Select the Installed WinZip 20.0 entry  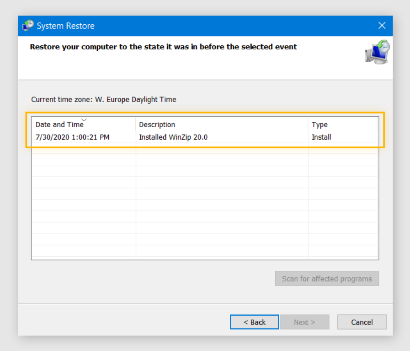tap(173, 137)
